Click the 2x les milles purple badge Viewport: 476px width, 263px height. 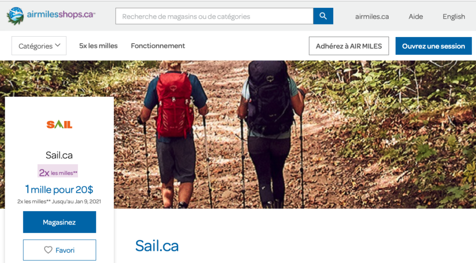click(x=58, y=171)
